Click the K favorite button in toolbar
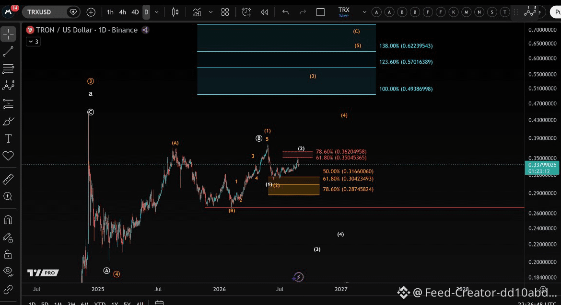The image size is (561, 305). point(453,12)
